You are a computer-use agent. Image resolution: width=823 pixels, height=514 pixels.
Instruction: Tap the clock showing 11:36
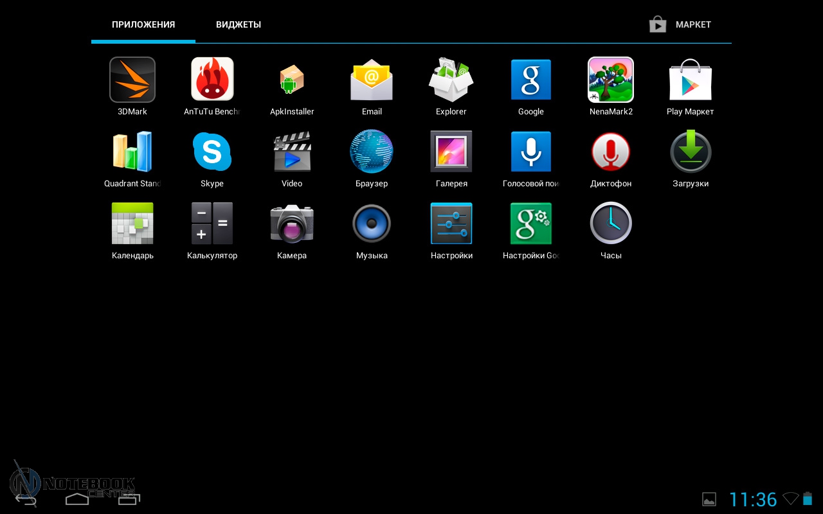coord(753,499)
